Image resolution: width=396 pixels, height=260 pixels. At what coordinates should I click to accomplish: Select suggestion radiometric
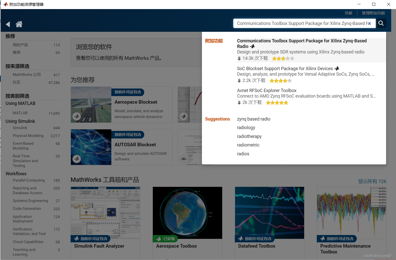tap(248, 145)
